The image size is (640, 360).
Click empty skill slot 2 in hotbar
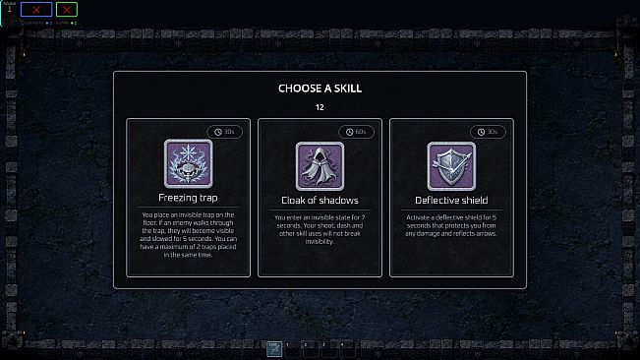[311, 350]
